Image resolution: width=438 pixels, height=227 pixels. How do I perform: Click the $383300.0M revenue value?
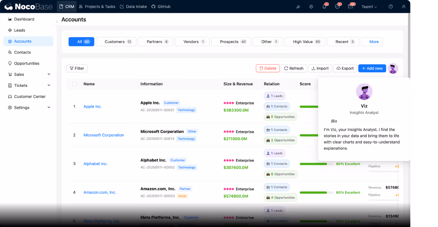[x=236, y=110]
